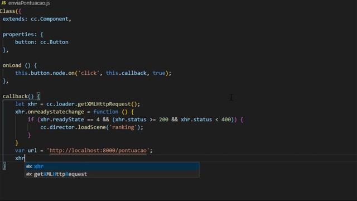Select the enviaPontuacao.js editor tab
This screenshot has height=201, width=357.
click(26, 3)
